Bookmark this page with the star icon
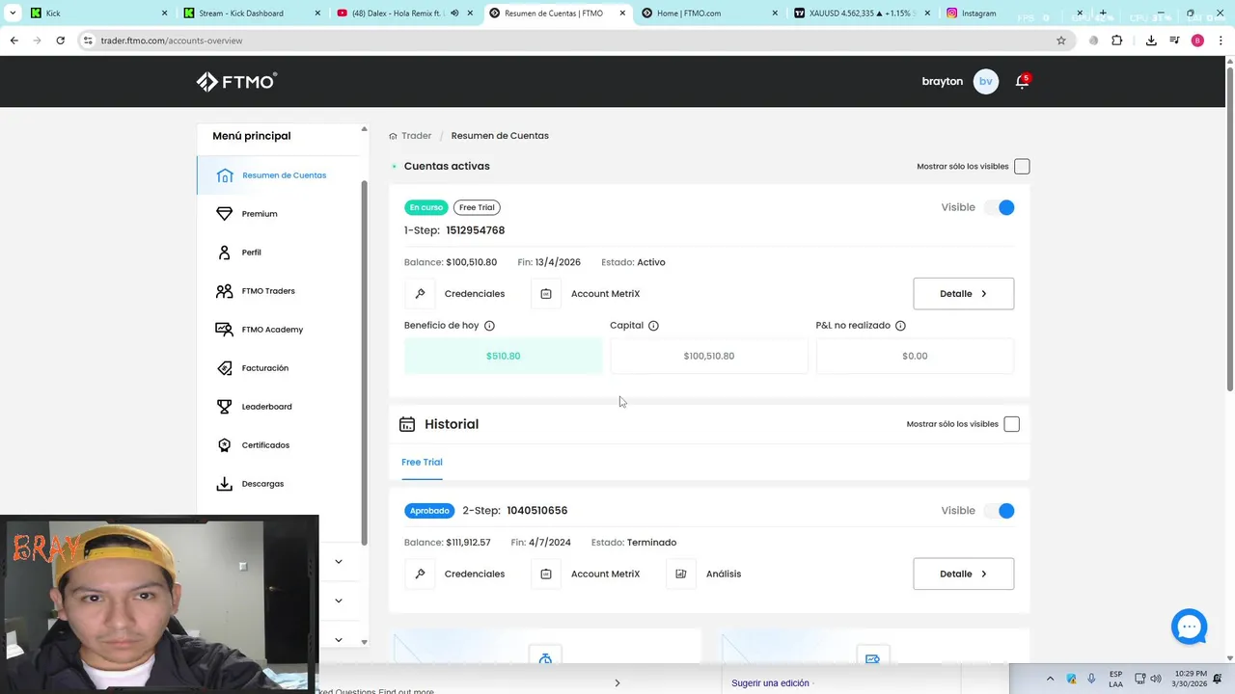Image resolution: width=1235 pixels, height=694 pixels. click(1061, 40)
